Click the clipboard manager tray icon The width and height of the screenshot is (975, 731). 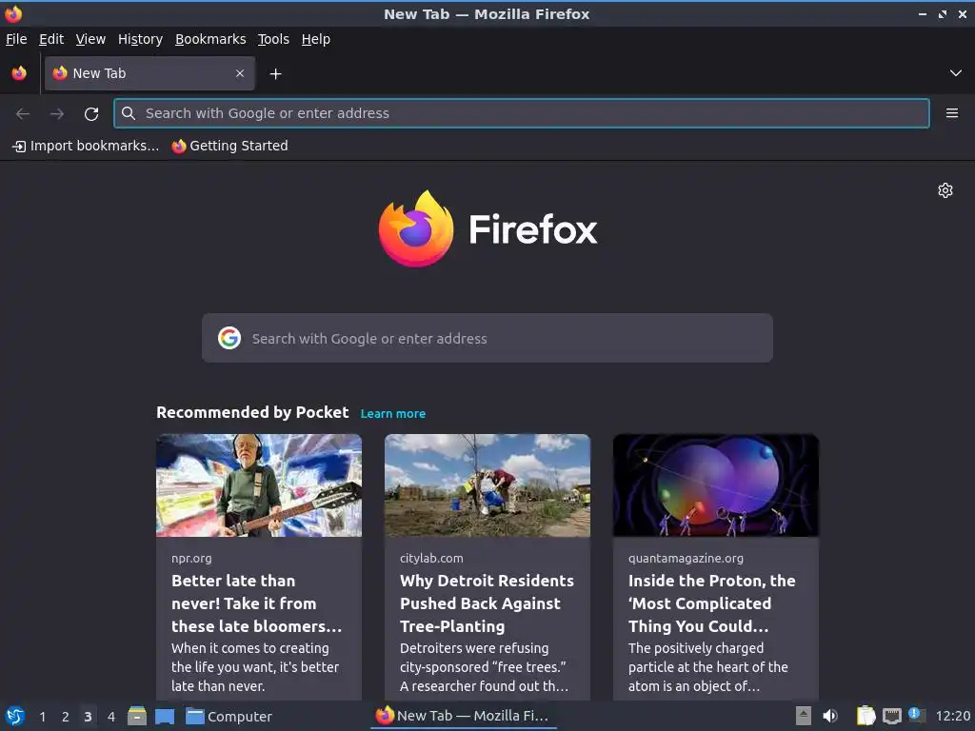pos(866,716)
